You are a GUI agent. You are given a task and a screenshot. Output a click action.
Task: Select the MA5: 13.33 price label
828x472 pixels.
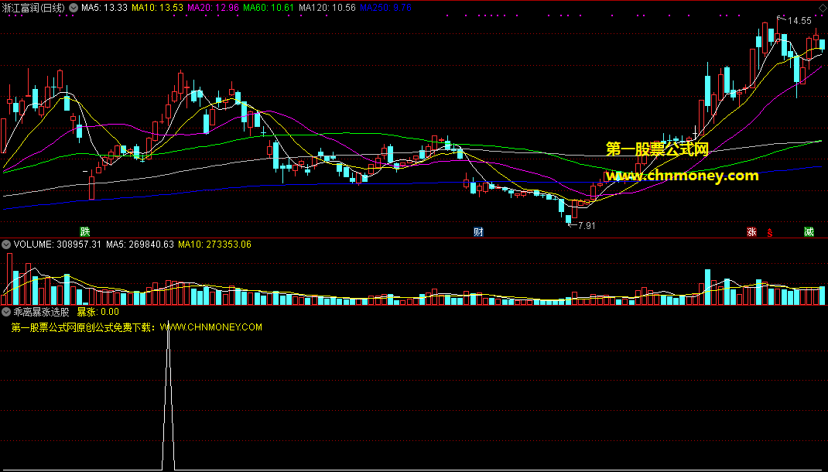tap(104, 8)
